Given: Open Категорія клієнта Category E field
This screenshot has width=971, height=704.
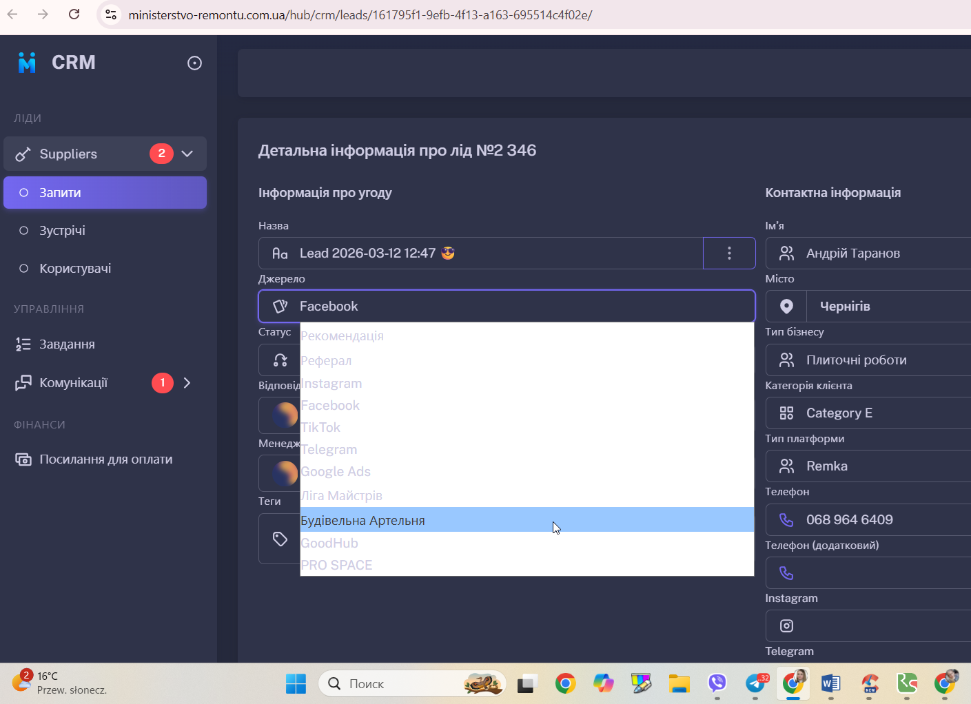Looking at the screenshot, I should (x=868, y=413).
